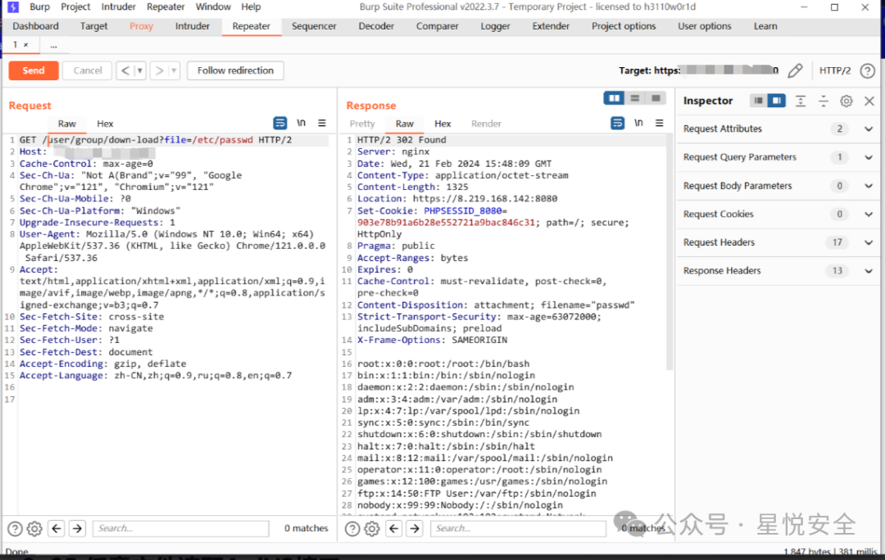Toggle response pretty-print message icon
The height and width of the screenshot is (560, 885).
tap(618, 123)
